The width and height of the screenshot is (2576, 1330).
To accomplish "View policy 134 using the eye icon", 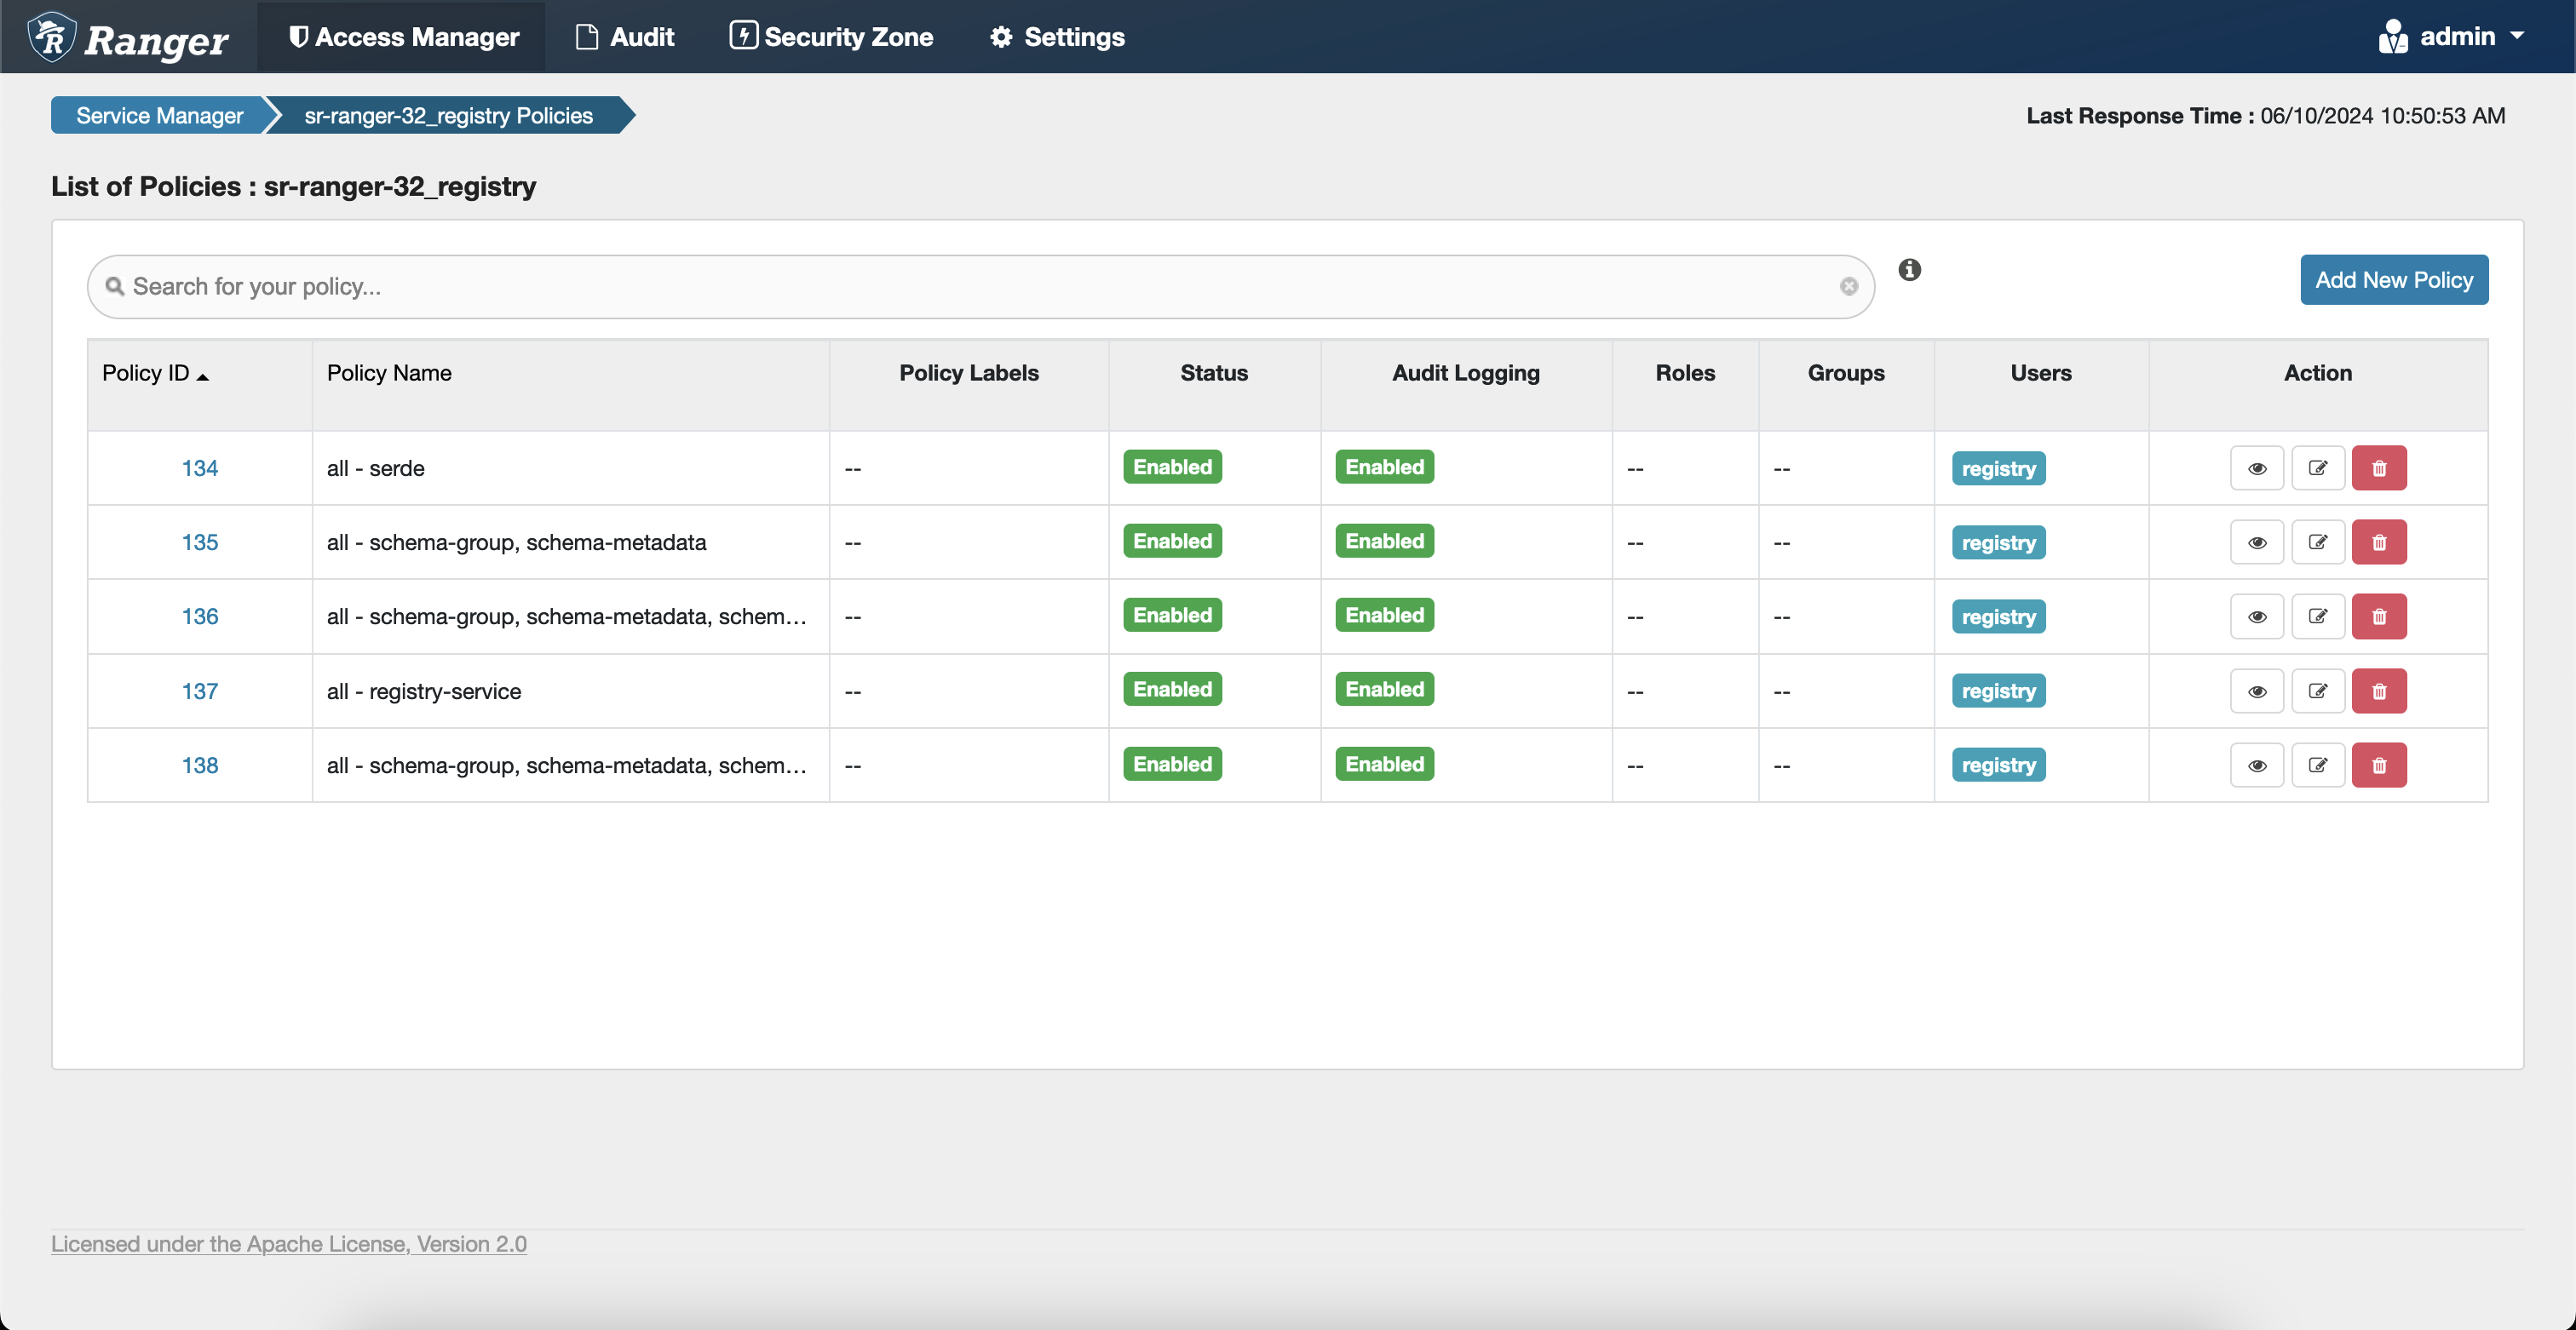I will (x=2257, y=467).
